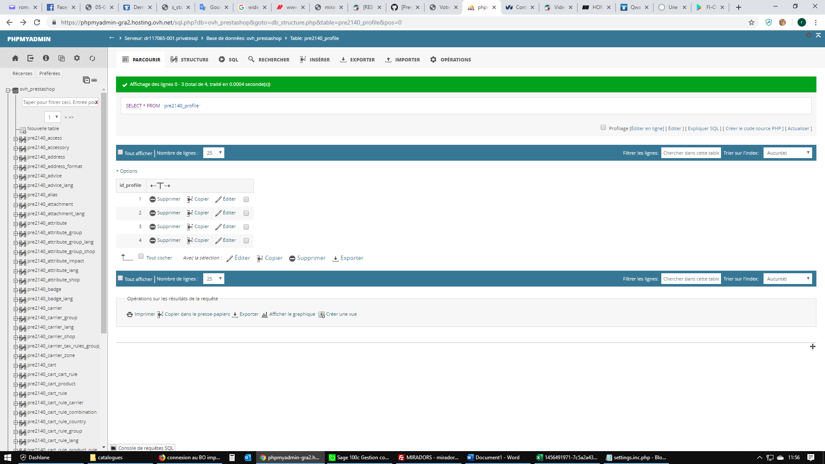Expand the + Options link

pos(127,171)
